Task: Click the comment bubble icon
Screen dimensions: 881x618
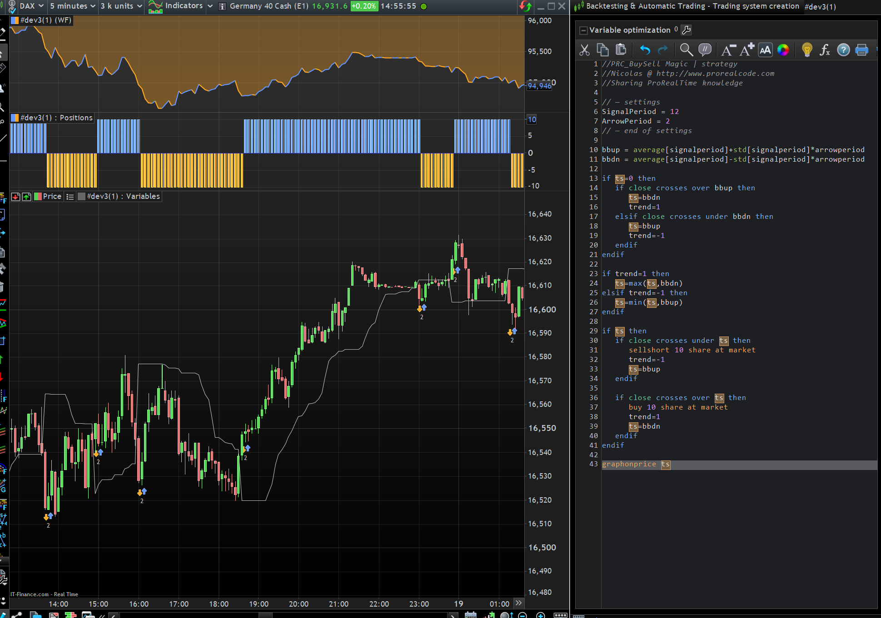Action: (705, 50)
